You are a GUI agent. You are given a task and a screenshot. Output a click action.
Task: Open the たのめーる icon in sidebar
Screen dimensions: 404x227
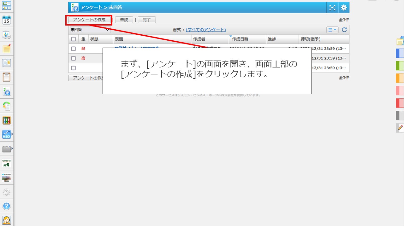pyautogui.click(x=7, y=163)
